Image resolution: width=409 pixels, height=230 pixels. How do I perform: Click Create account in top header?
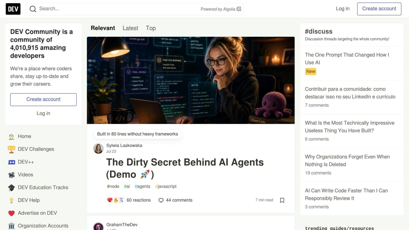(379, 9)
